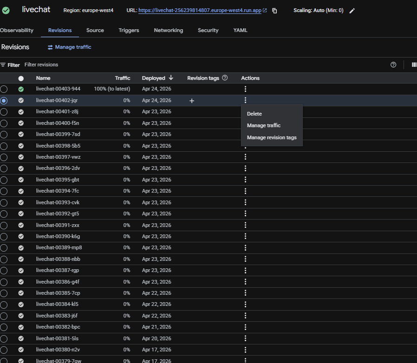Copy the livechat service URL
Image resolution: width=417 pixels, height=363 pixels.
point(274,11)
